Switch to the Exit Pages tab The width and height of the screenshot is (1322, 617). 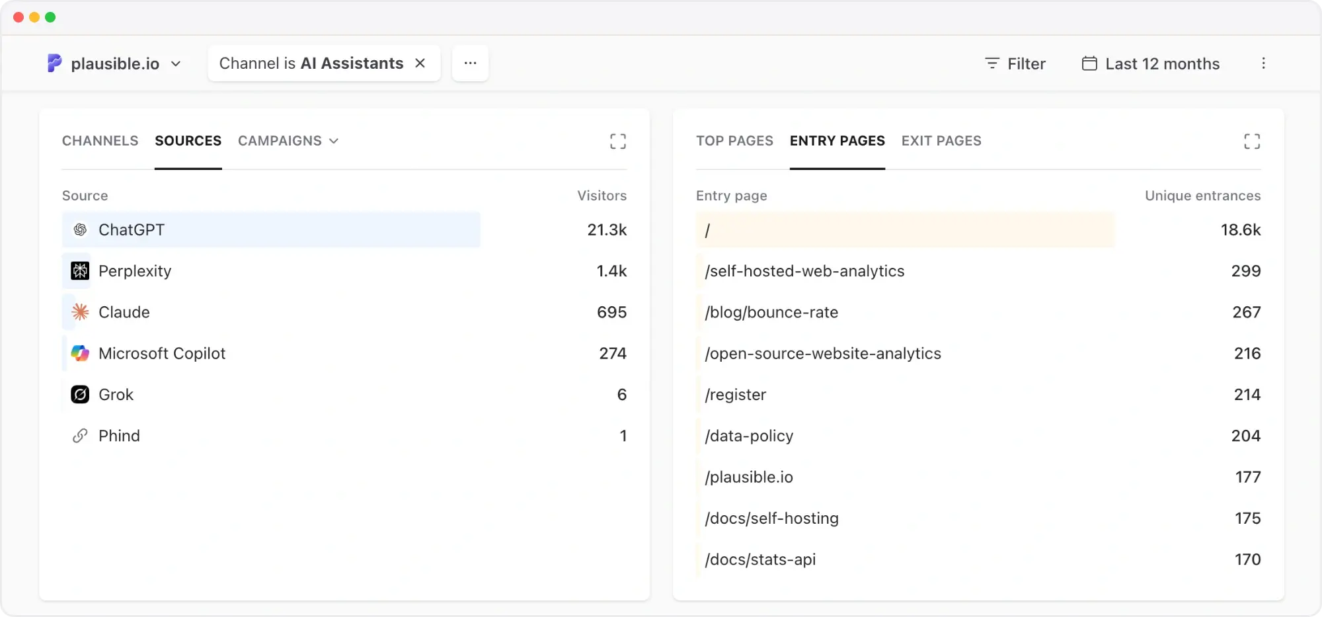coord(941,141)
